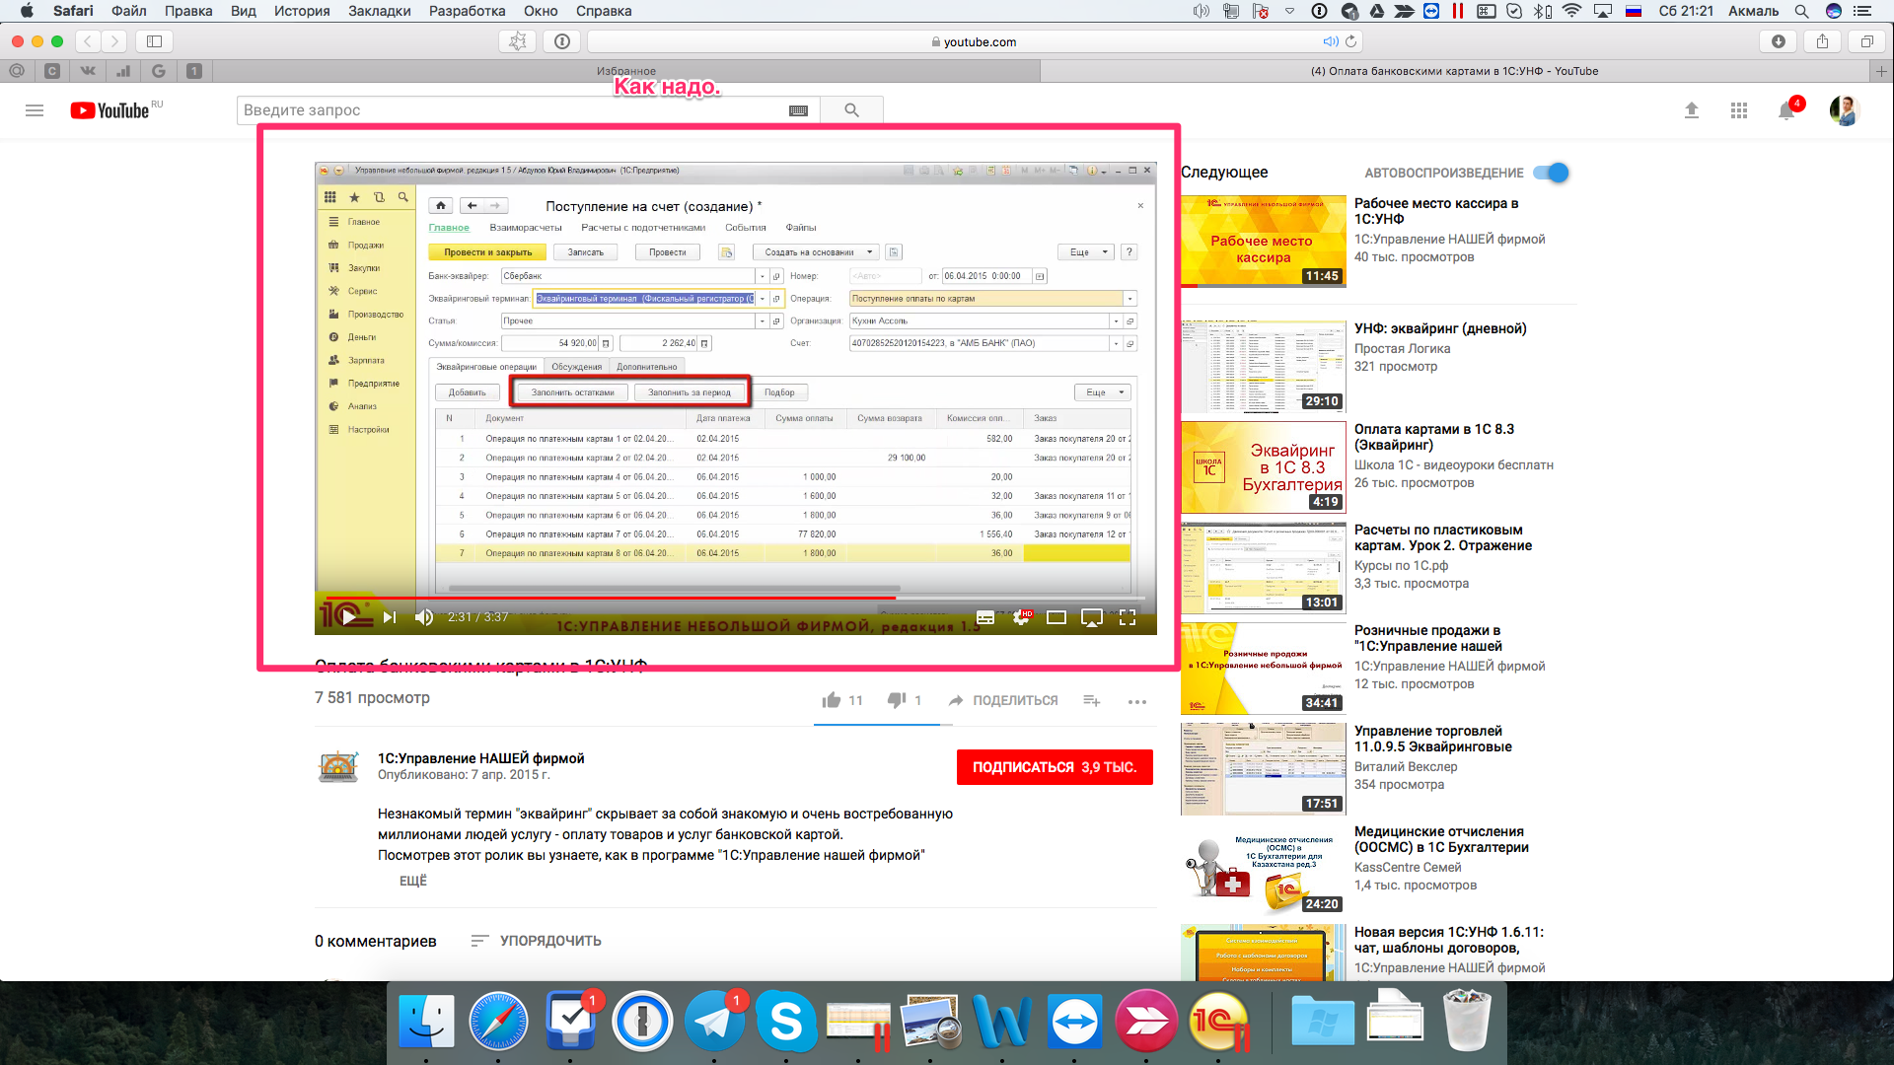The height and width of the screenshot is (1065, 1894).
Task: Mute the video player volume
Action: coord(424,617)
